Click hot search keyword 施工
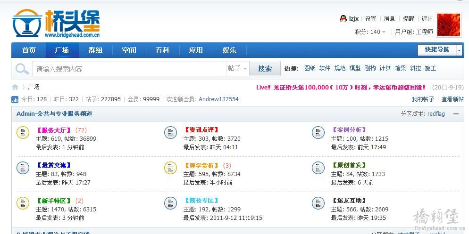 (430, 68)
